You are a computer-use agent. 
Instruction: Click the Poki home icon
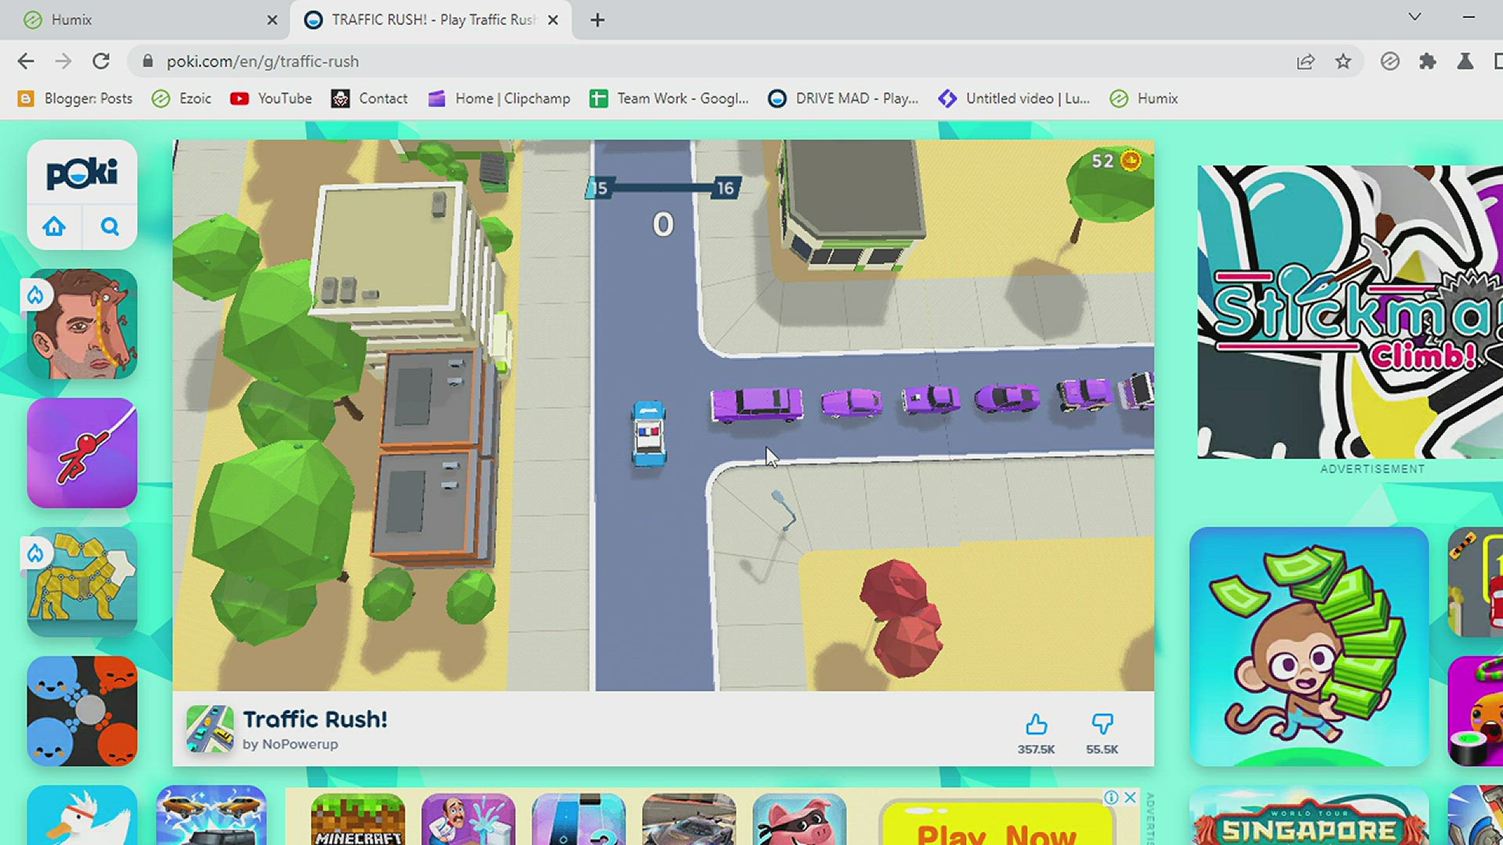pos(54,227)
